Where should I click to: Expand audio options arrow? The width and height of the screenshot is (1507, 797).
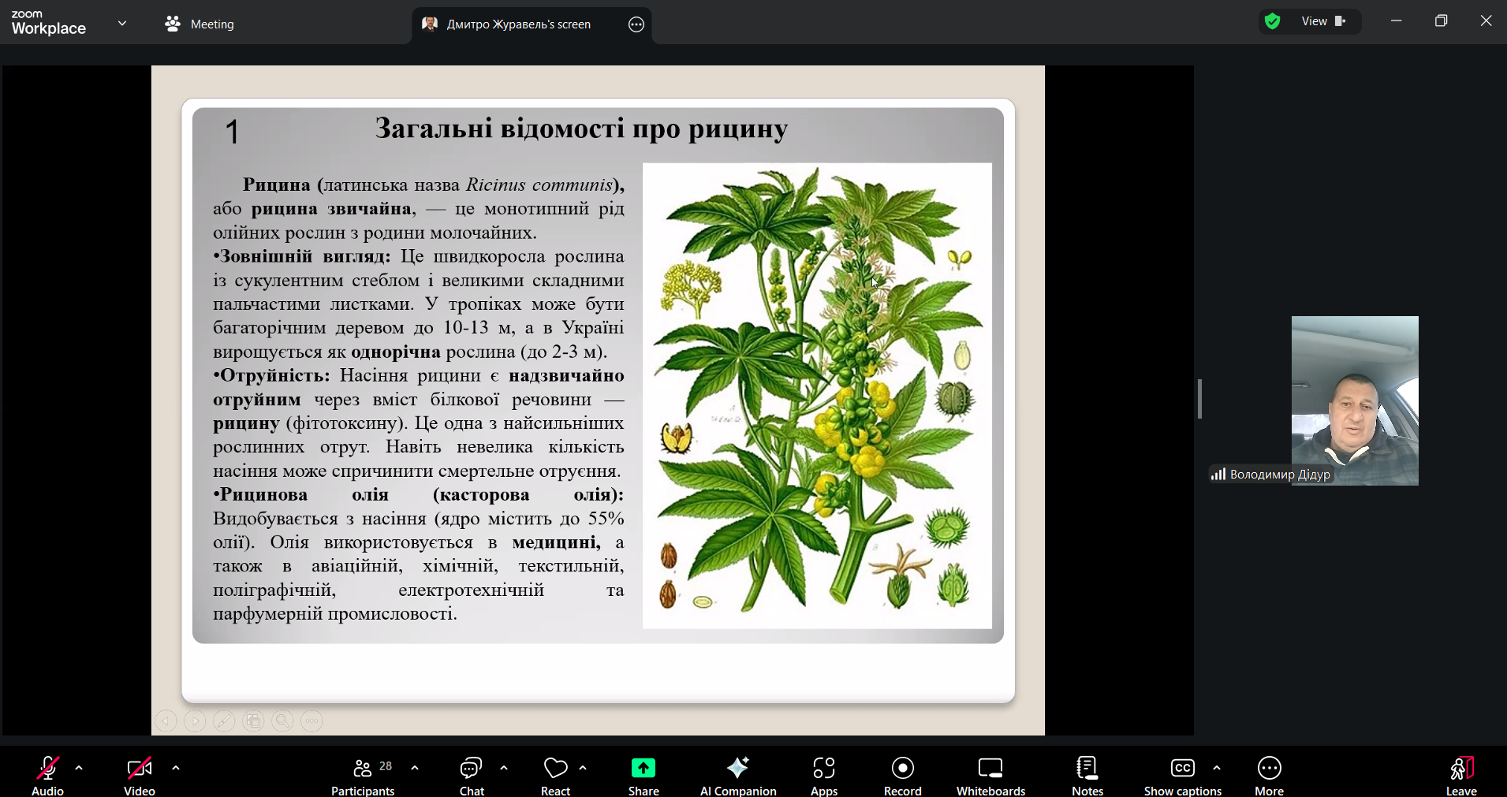(79, 767)
